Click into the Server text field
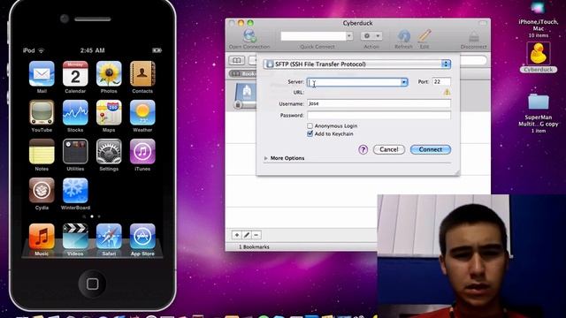This screenshot has width=566, height=318. tap(354, 82)
